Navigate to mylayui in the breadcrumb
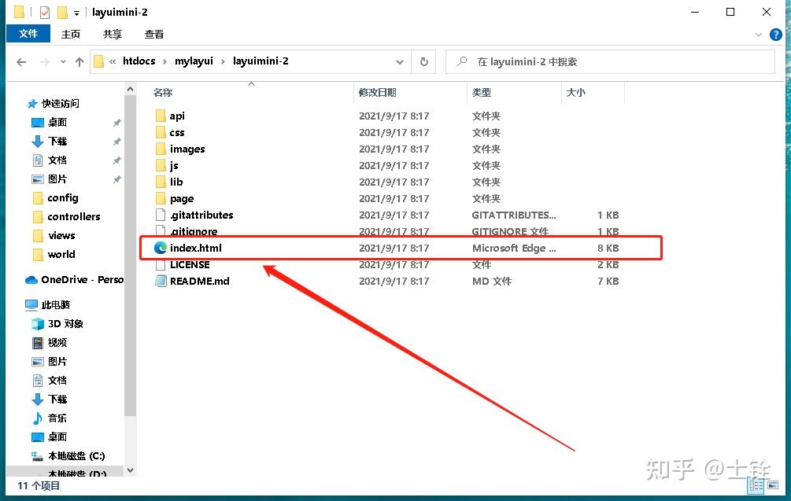The image size is (791, 501). 194,61
